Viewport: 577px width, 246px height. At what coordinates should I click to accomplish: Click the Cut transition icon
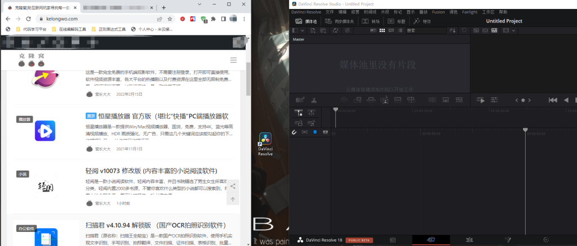(x=432, y=100)
